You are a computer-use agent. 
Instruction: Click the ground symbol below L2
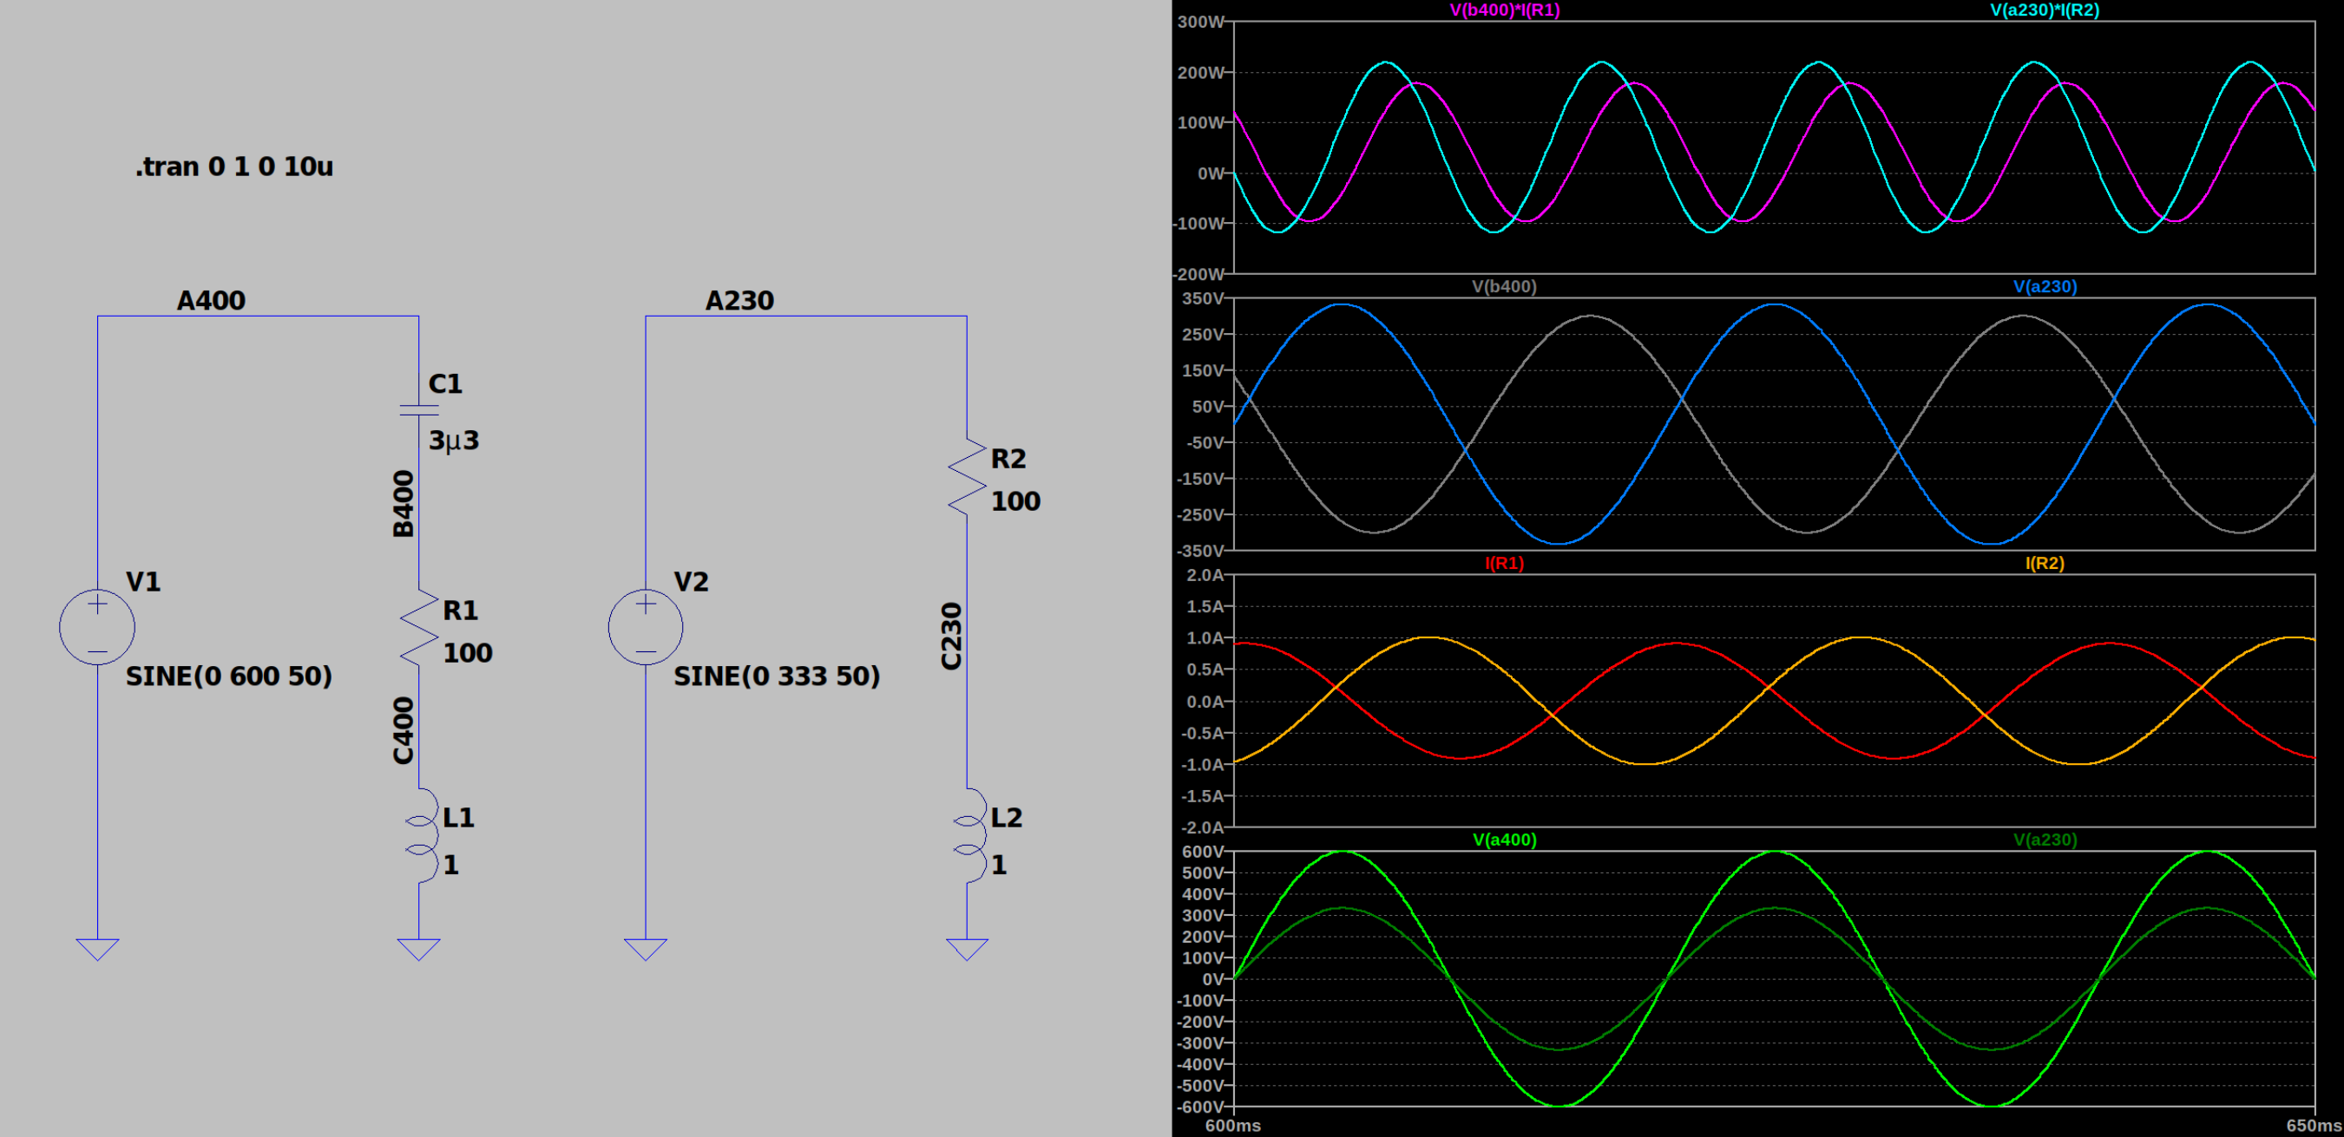pos(967,949)
